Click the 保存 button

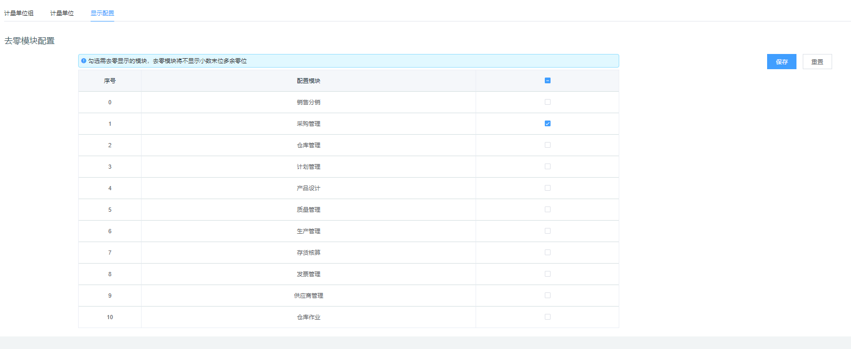click(781, 62)
